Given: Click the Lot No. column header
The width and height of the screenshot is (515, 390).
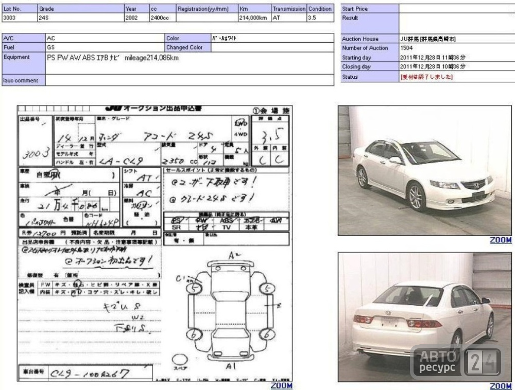Looking at the screenshot, I should tap(20, 9).
